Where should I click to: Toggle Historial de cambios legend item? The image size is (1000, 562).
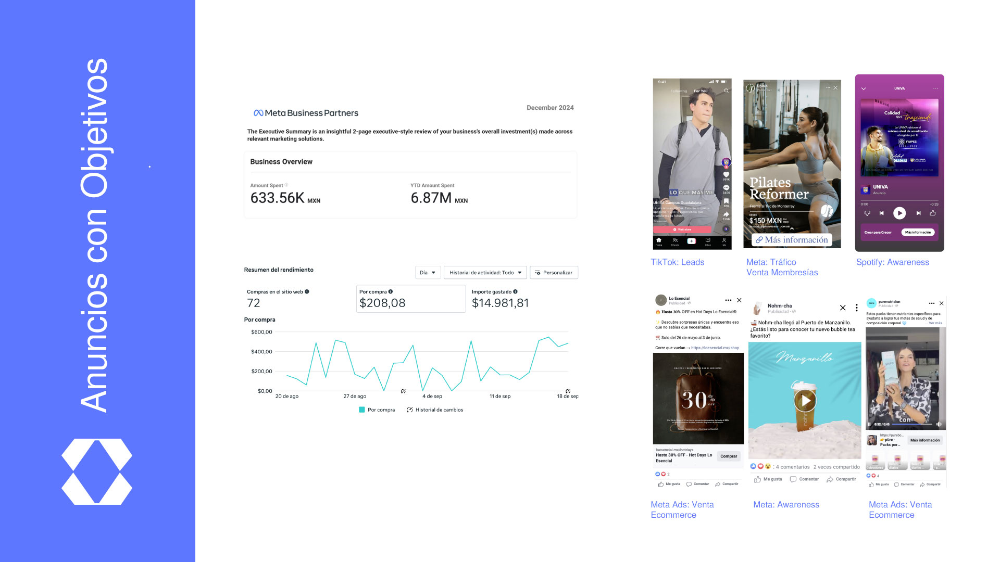(x=435, y=410)
